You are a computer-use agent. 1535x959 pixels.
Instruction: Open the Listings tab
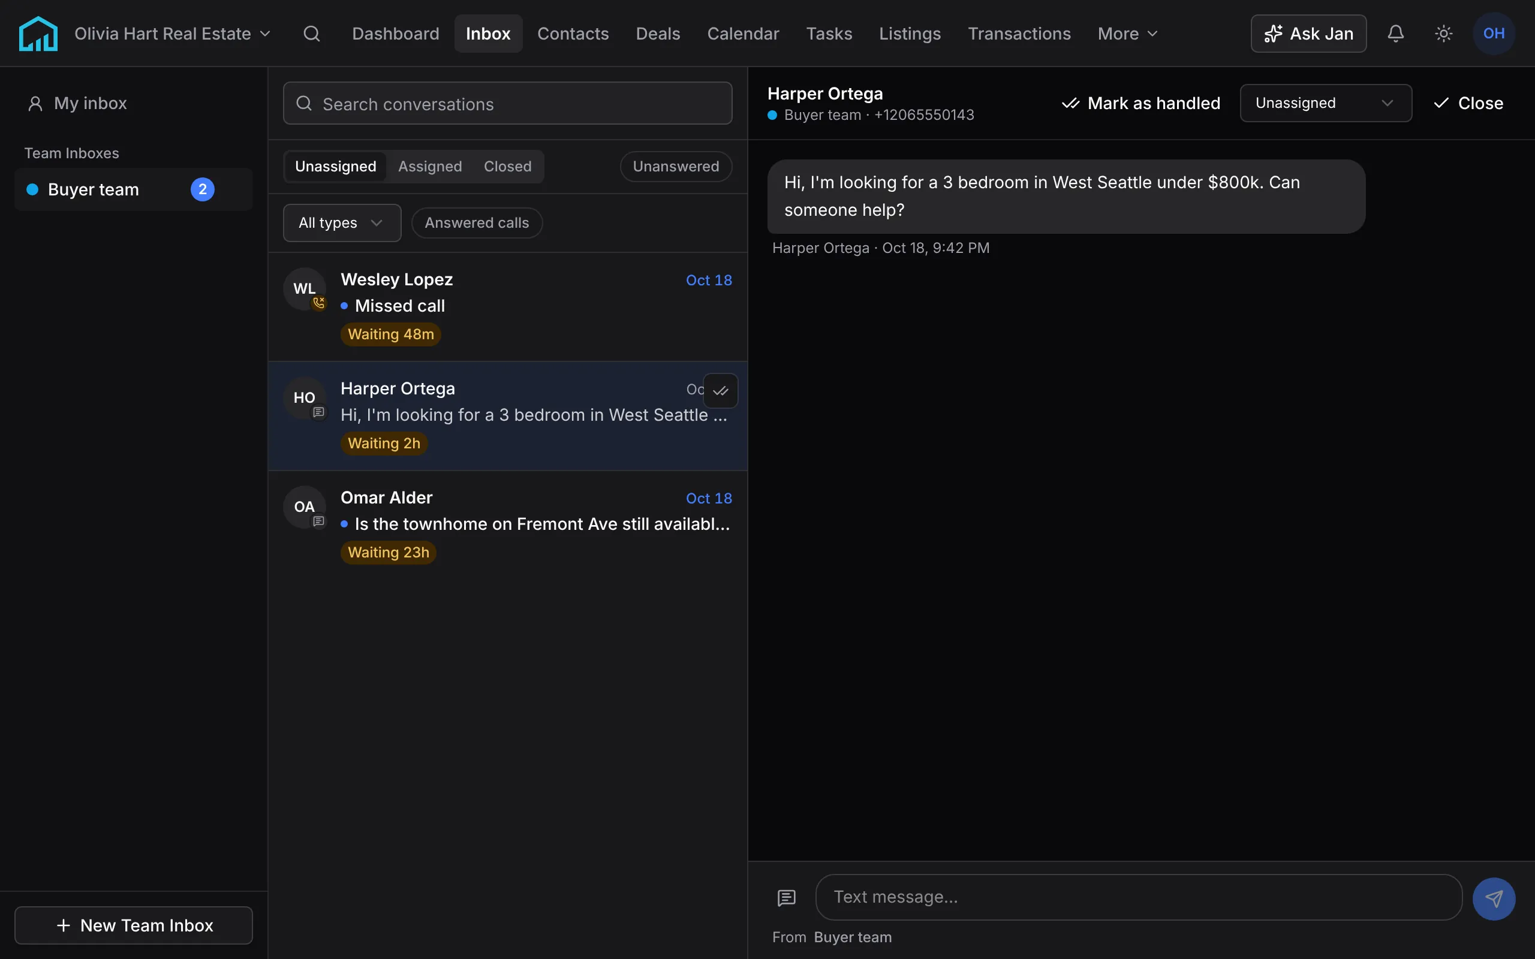pos(910,34)
